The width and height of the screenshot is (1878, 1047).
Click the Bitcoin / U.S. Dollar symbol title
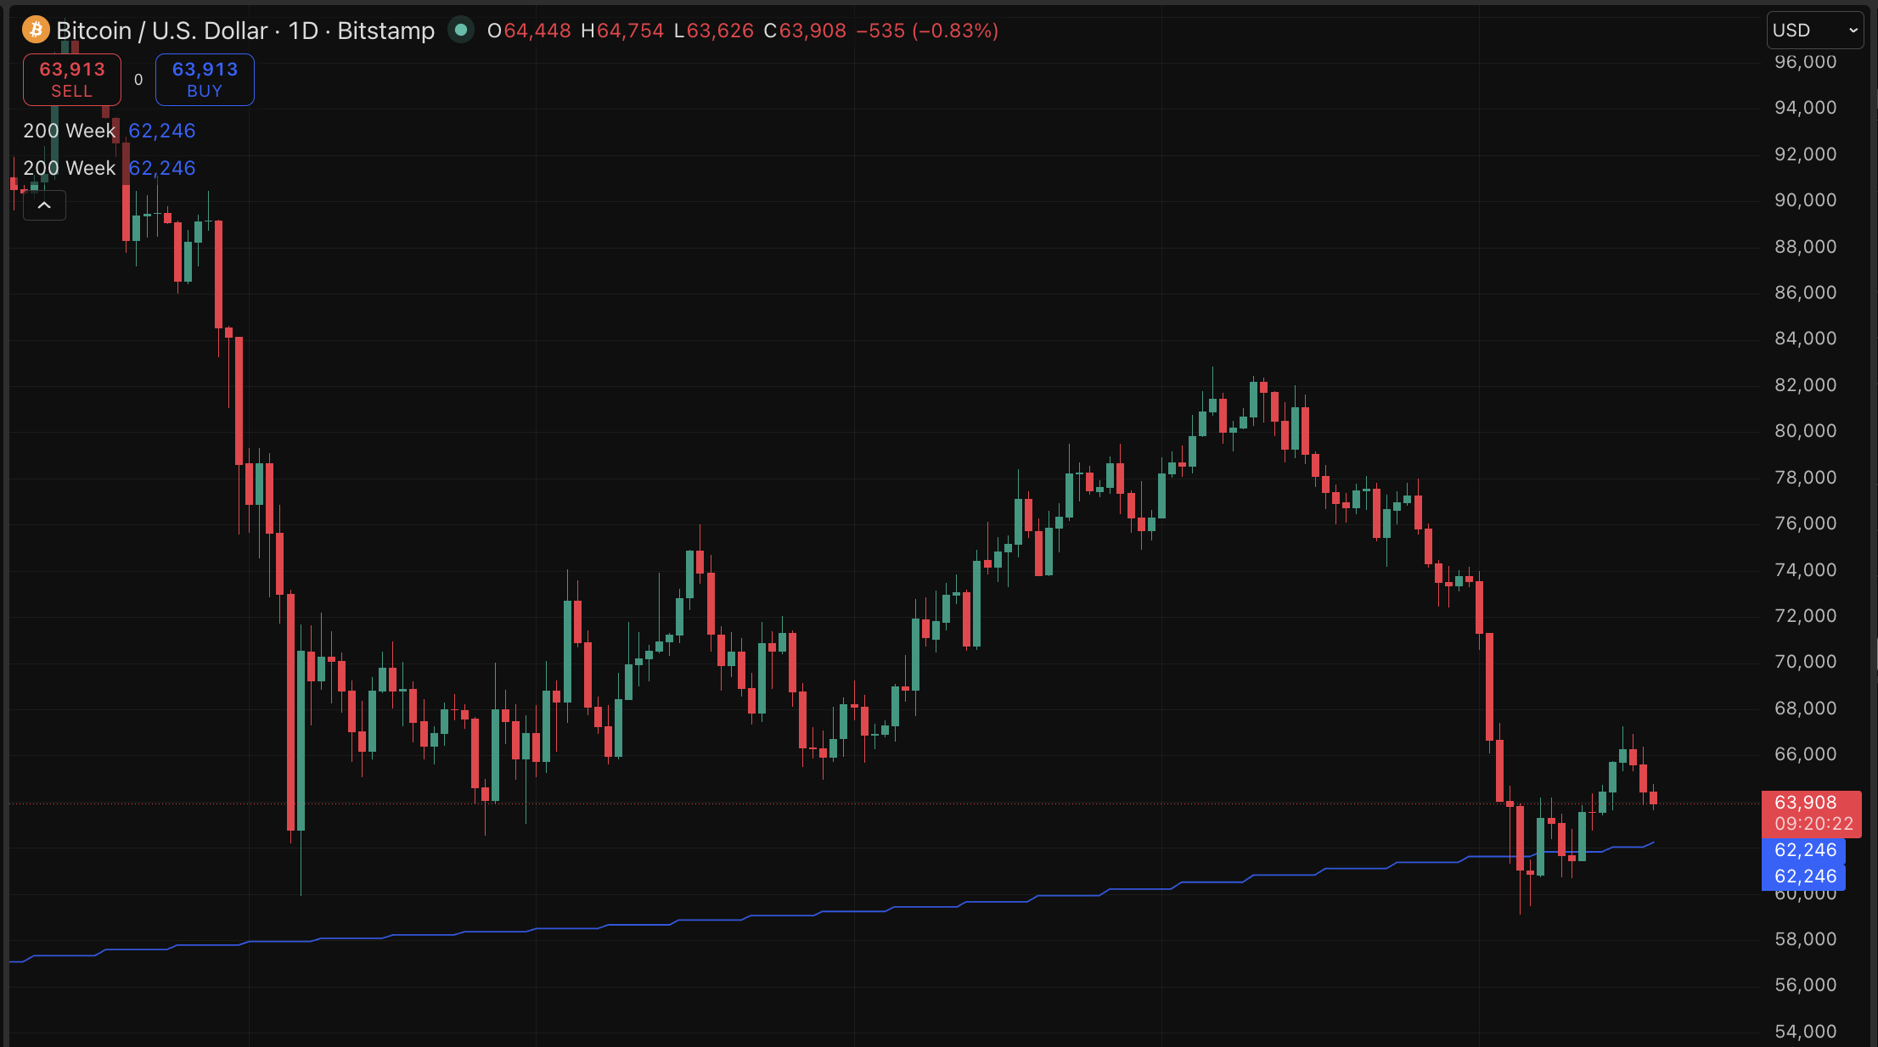click(245, 31)
